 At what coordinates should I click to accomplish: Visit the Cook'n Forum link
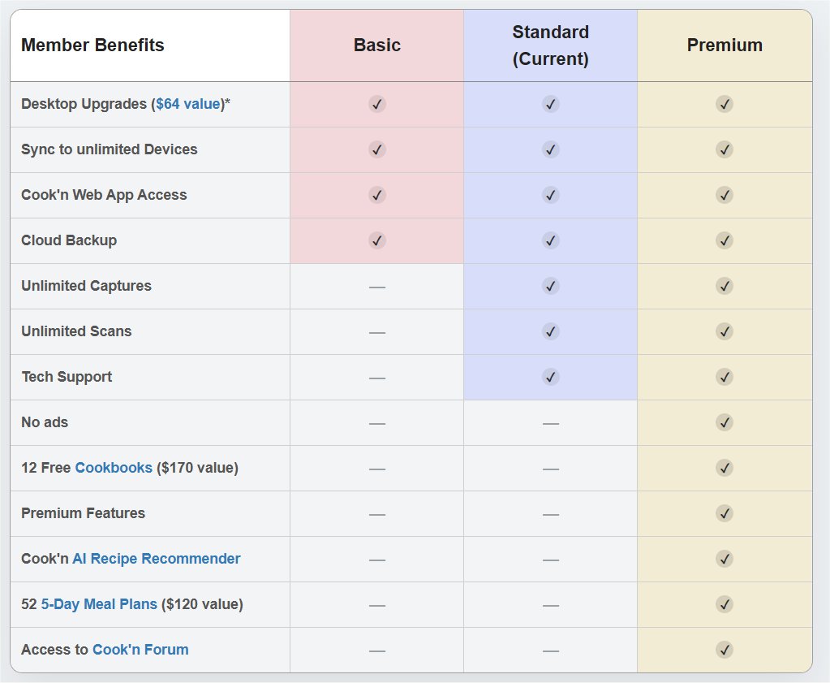[x=140, y=650]
